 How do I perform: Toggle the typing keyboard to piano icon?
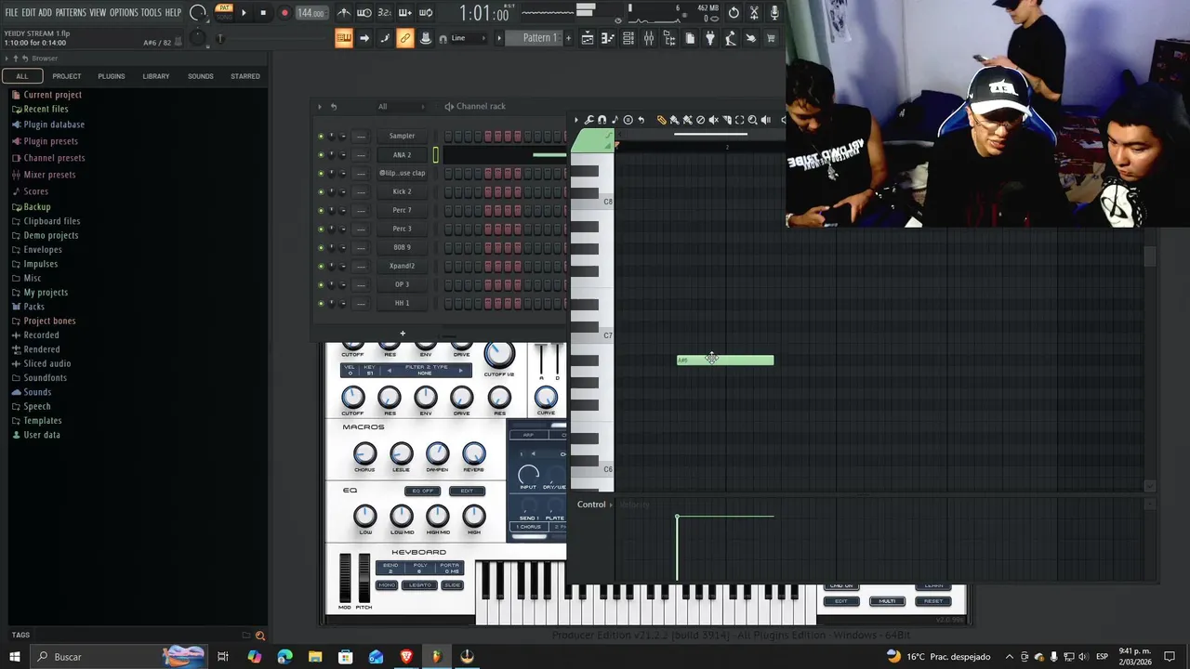click(x=344, y=38)
